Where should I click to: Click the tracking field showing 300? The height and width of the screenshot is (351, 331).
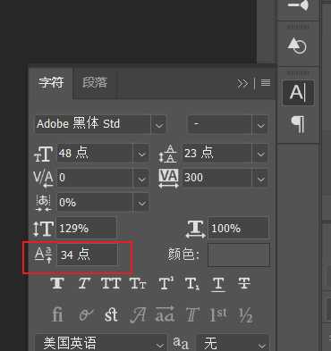[217, 178]
